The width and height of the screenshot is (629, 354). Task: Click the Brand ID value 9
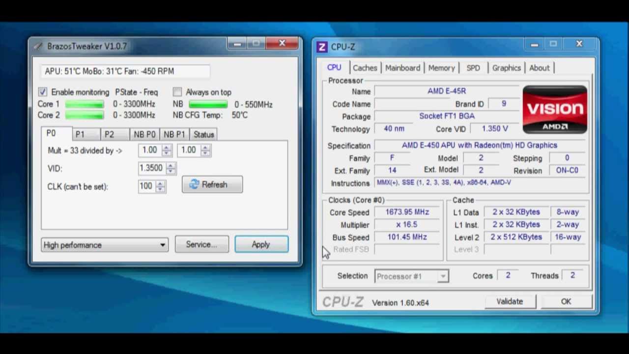[x=504, y=104]
